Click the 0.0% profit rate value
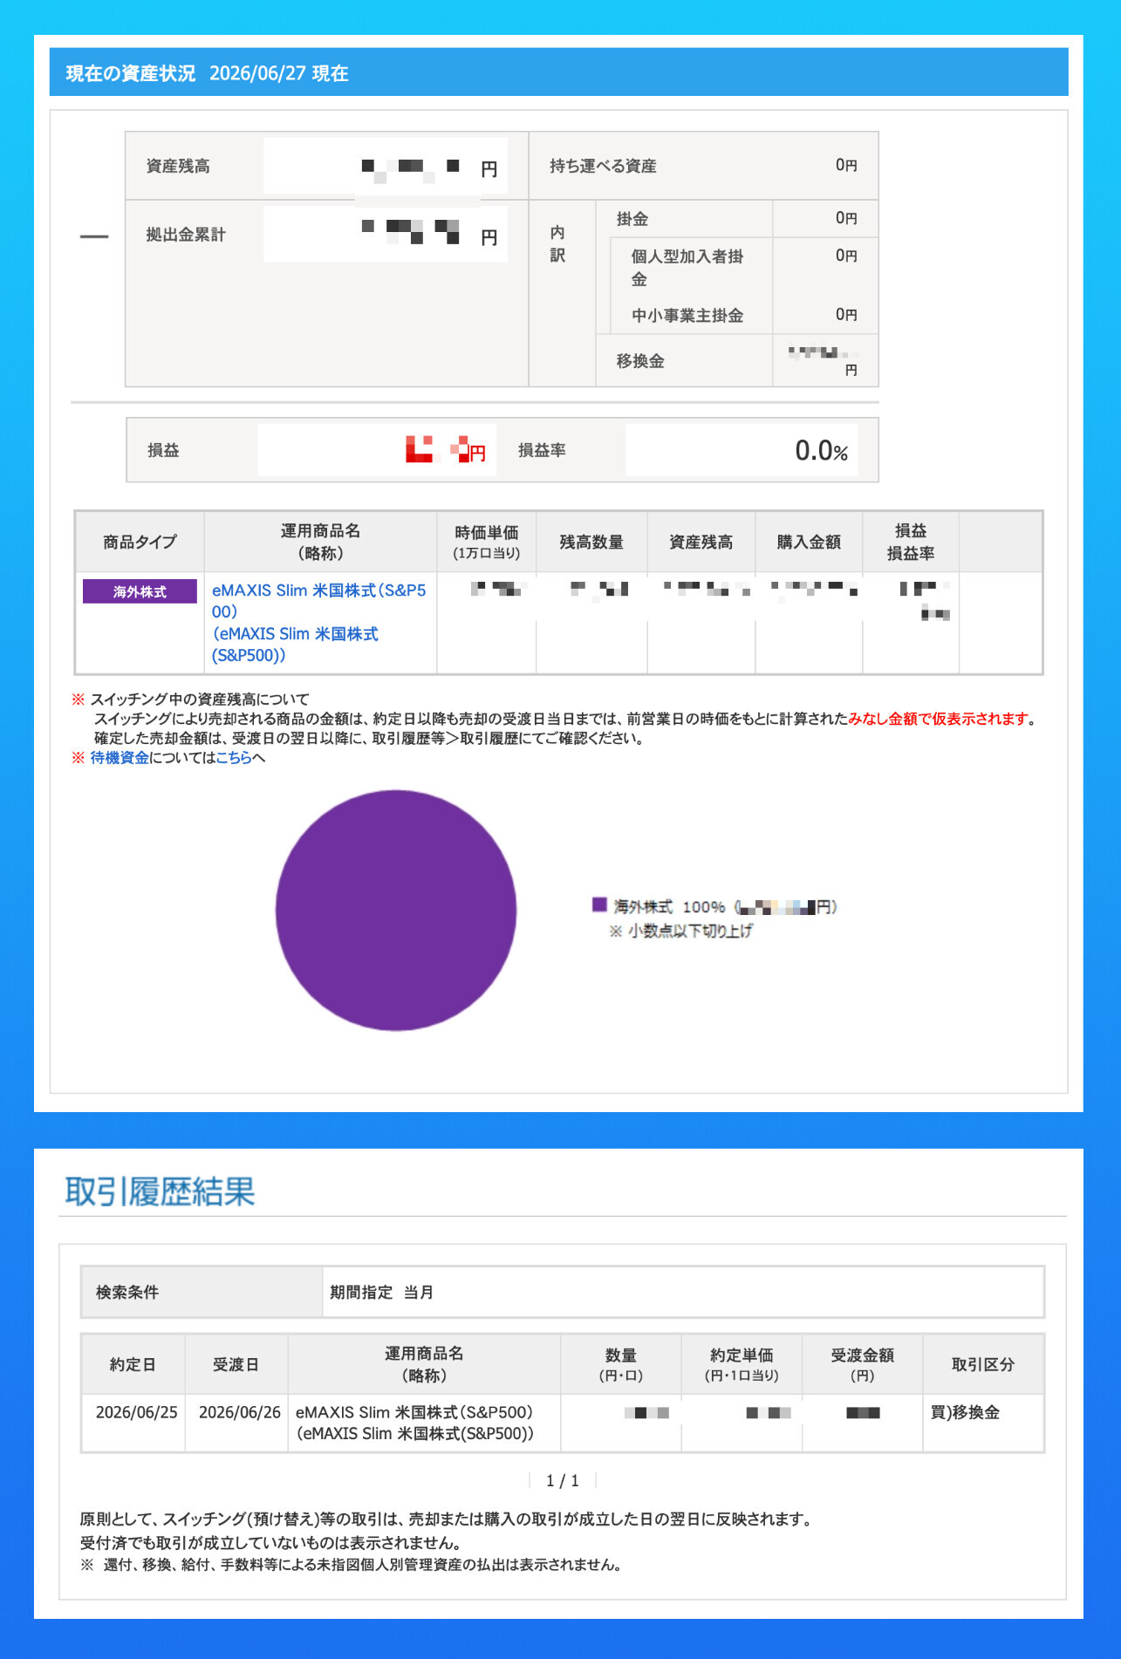The width and height of the screenshot is (1121, 1659). click(x=821, y=450)
